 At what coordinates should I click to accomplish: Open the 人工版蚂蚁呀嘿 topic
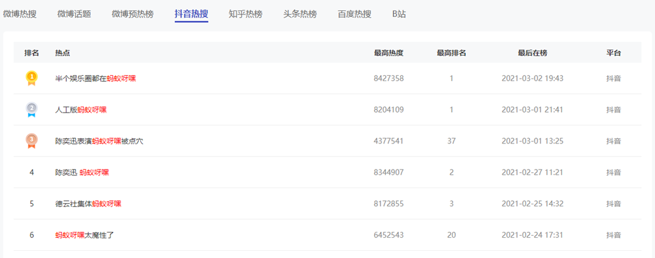coord(81,110)
